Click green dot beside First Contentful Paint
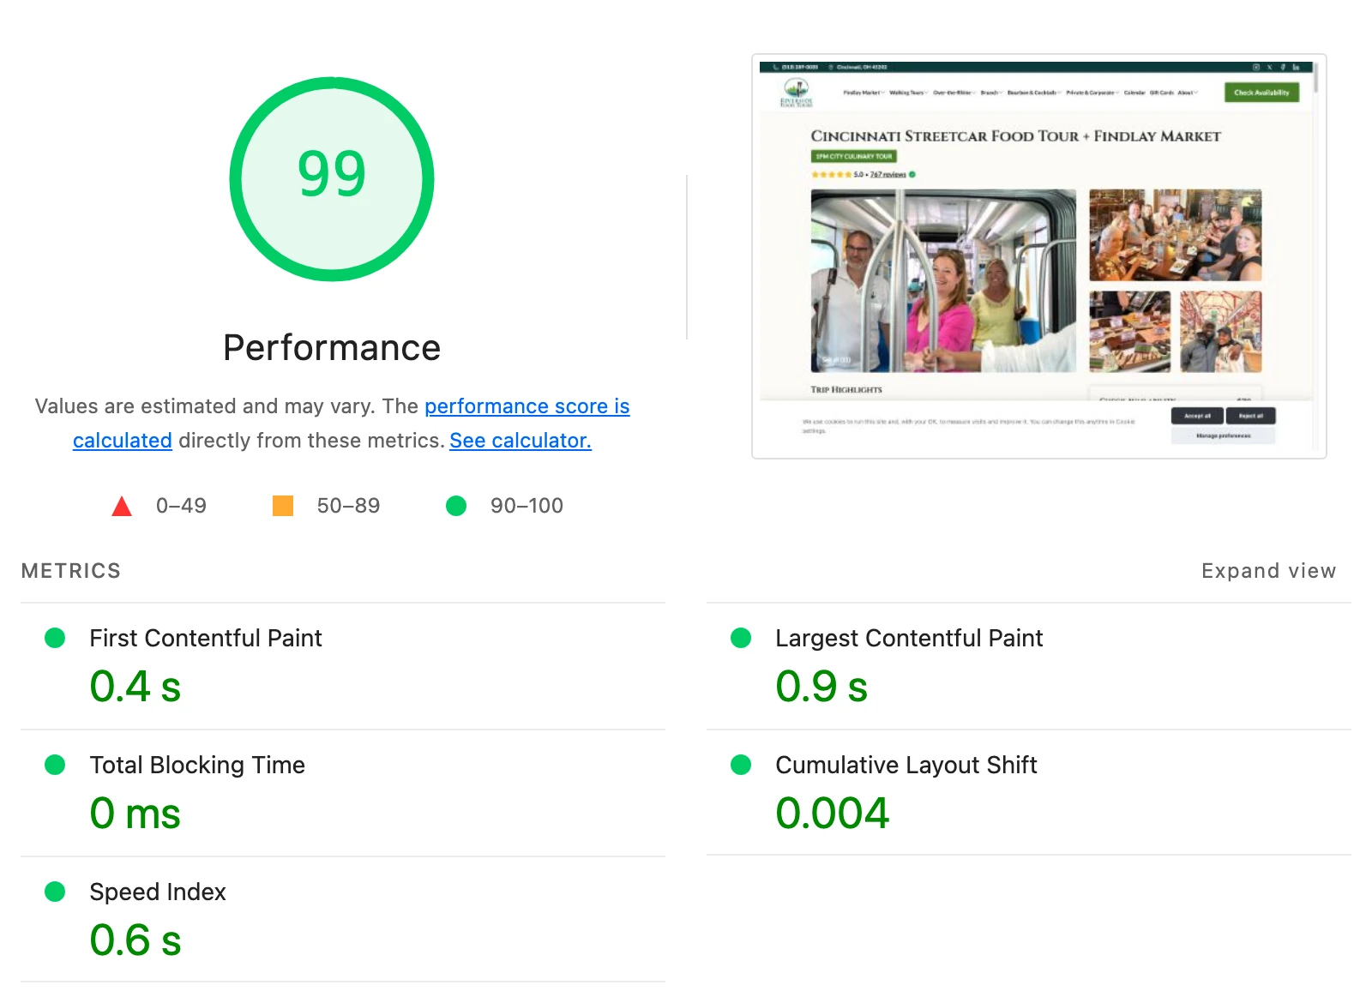This screenshot has width=1372, height=1003. point(55,638)
